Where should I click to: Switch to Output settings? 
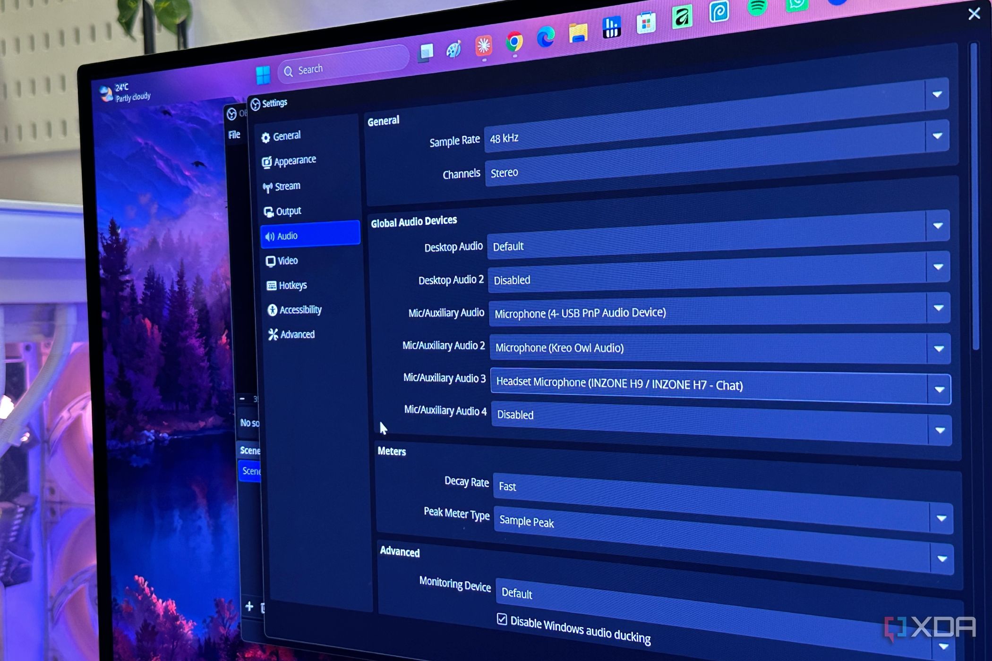pos(283,211)
